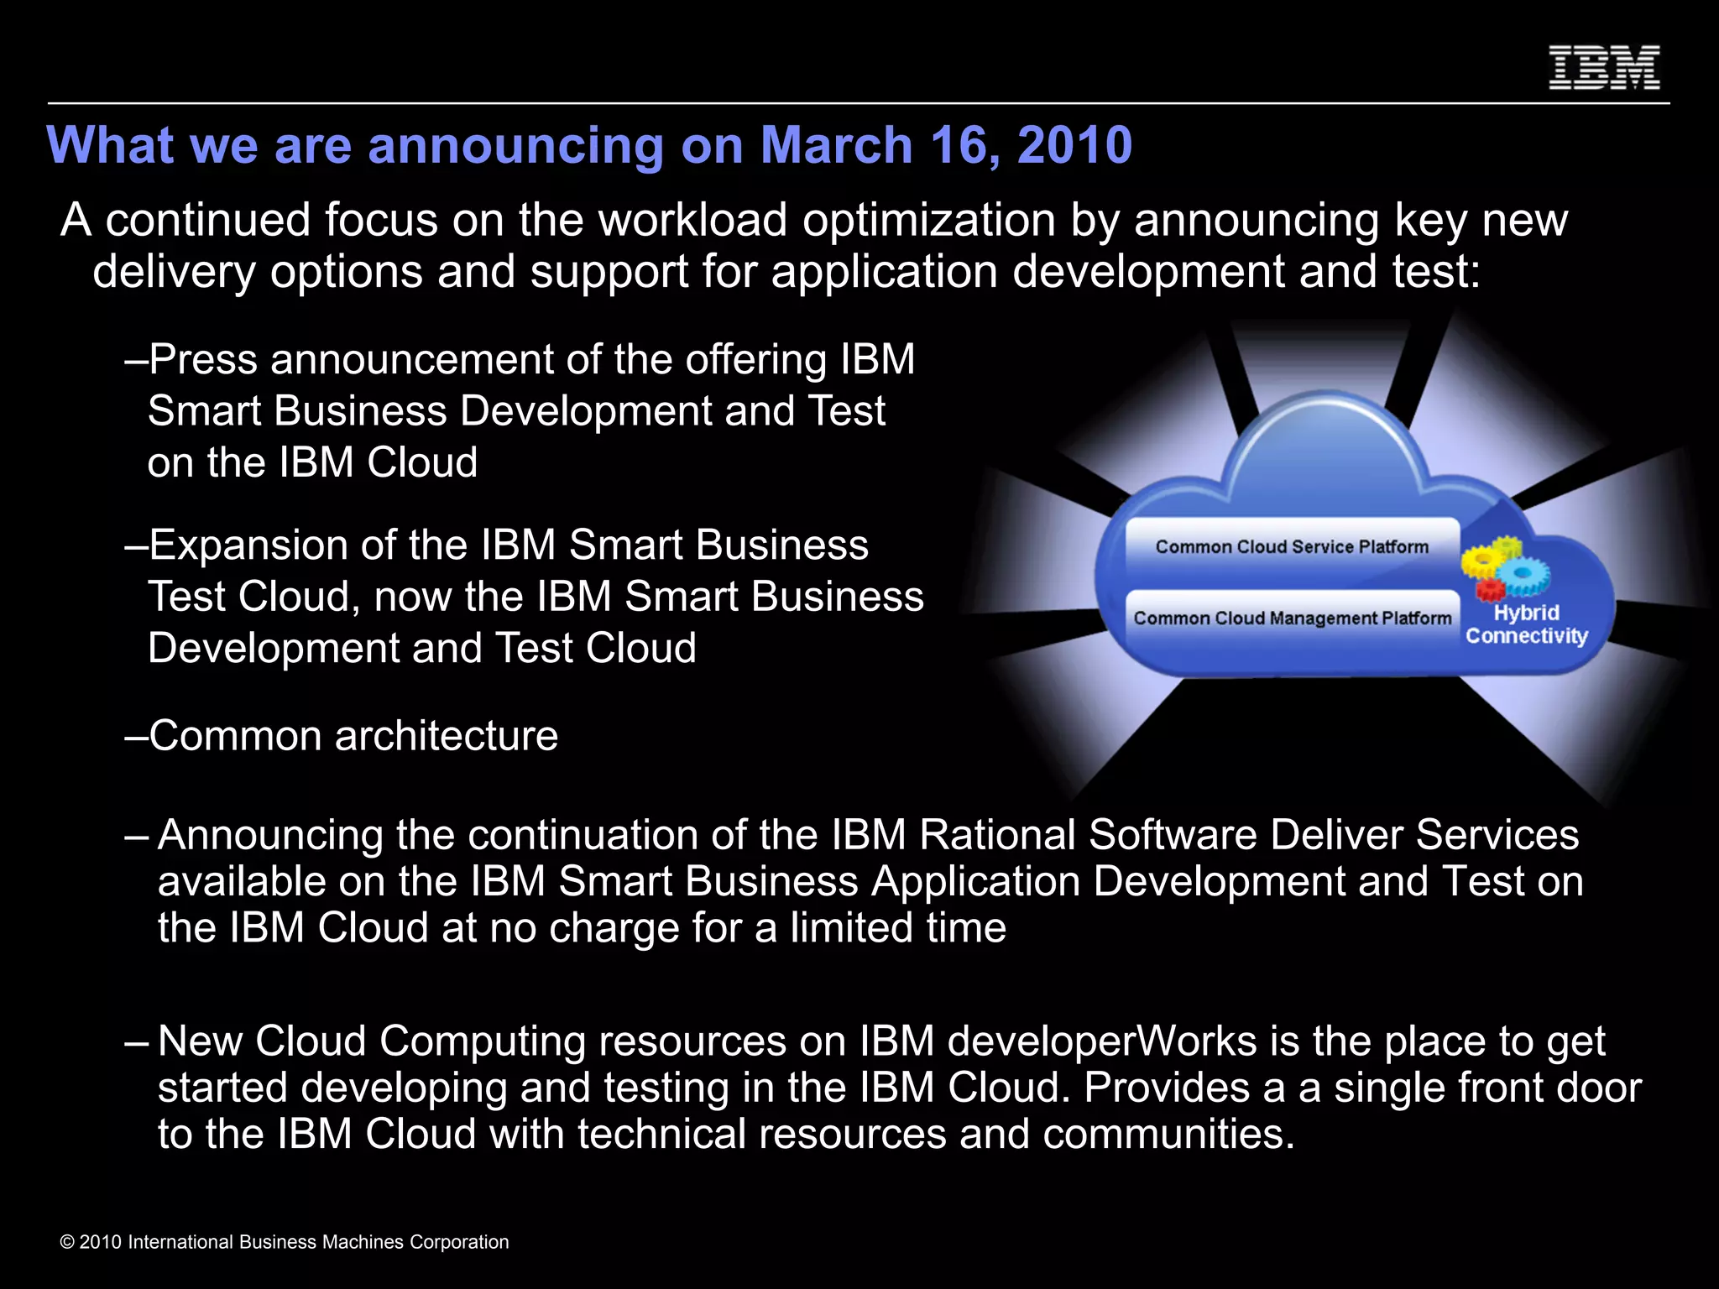Click the "A continued focus on the workload optimization" paragraph
The height and width of the screenshot is (1289, 1719).
[x=813, y=245]
